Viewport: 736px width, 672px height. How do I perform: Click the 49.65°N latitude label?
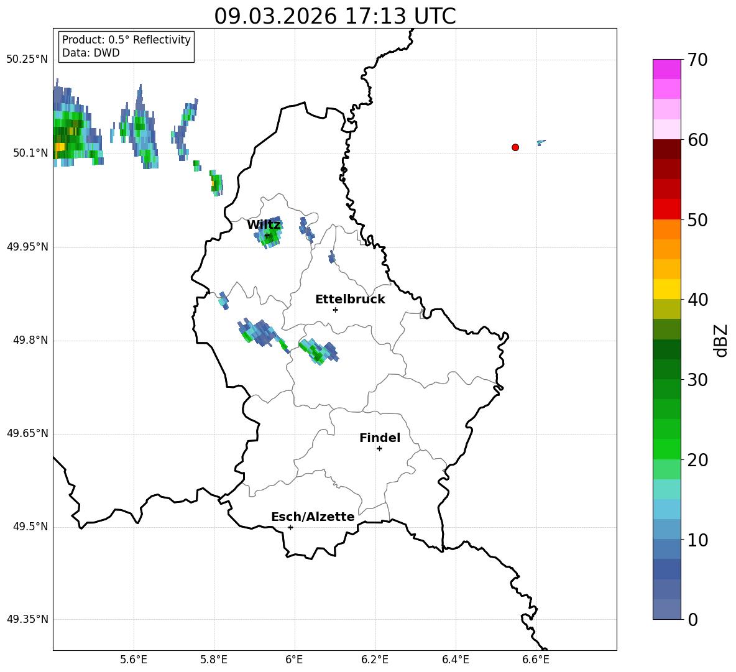[27, 433]
